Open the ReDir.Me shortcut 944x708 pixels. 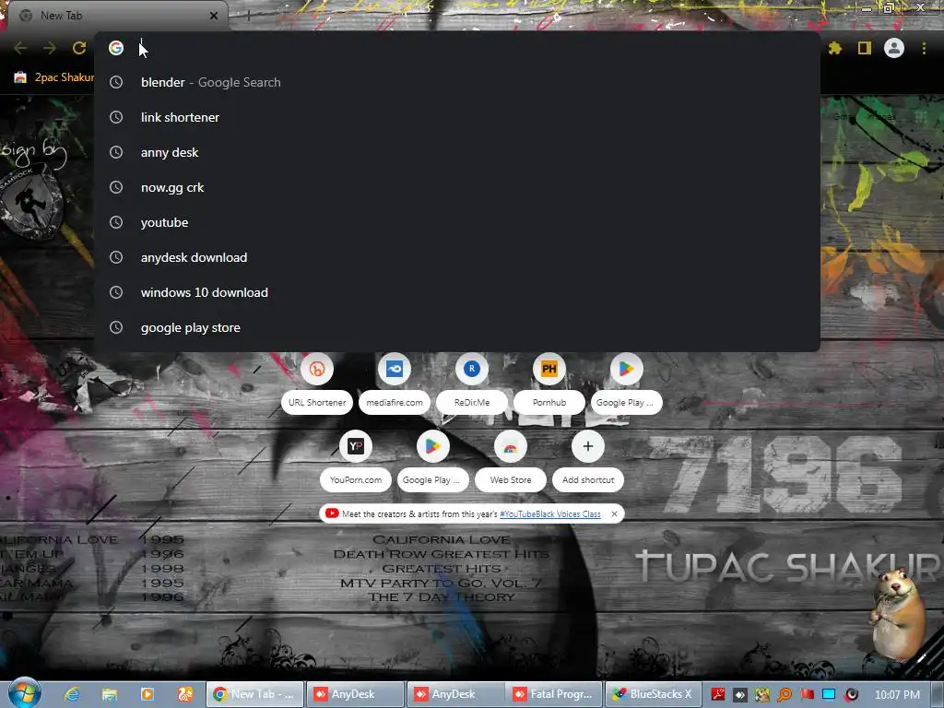(x=472, y=383)
